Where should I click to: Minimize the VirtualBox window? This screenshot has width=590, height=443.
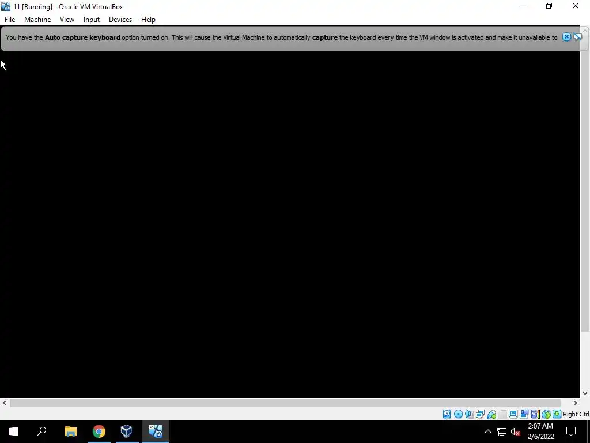pyautogui.click(x=523, y=6)
